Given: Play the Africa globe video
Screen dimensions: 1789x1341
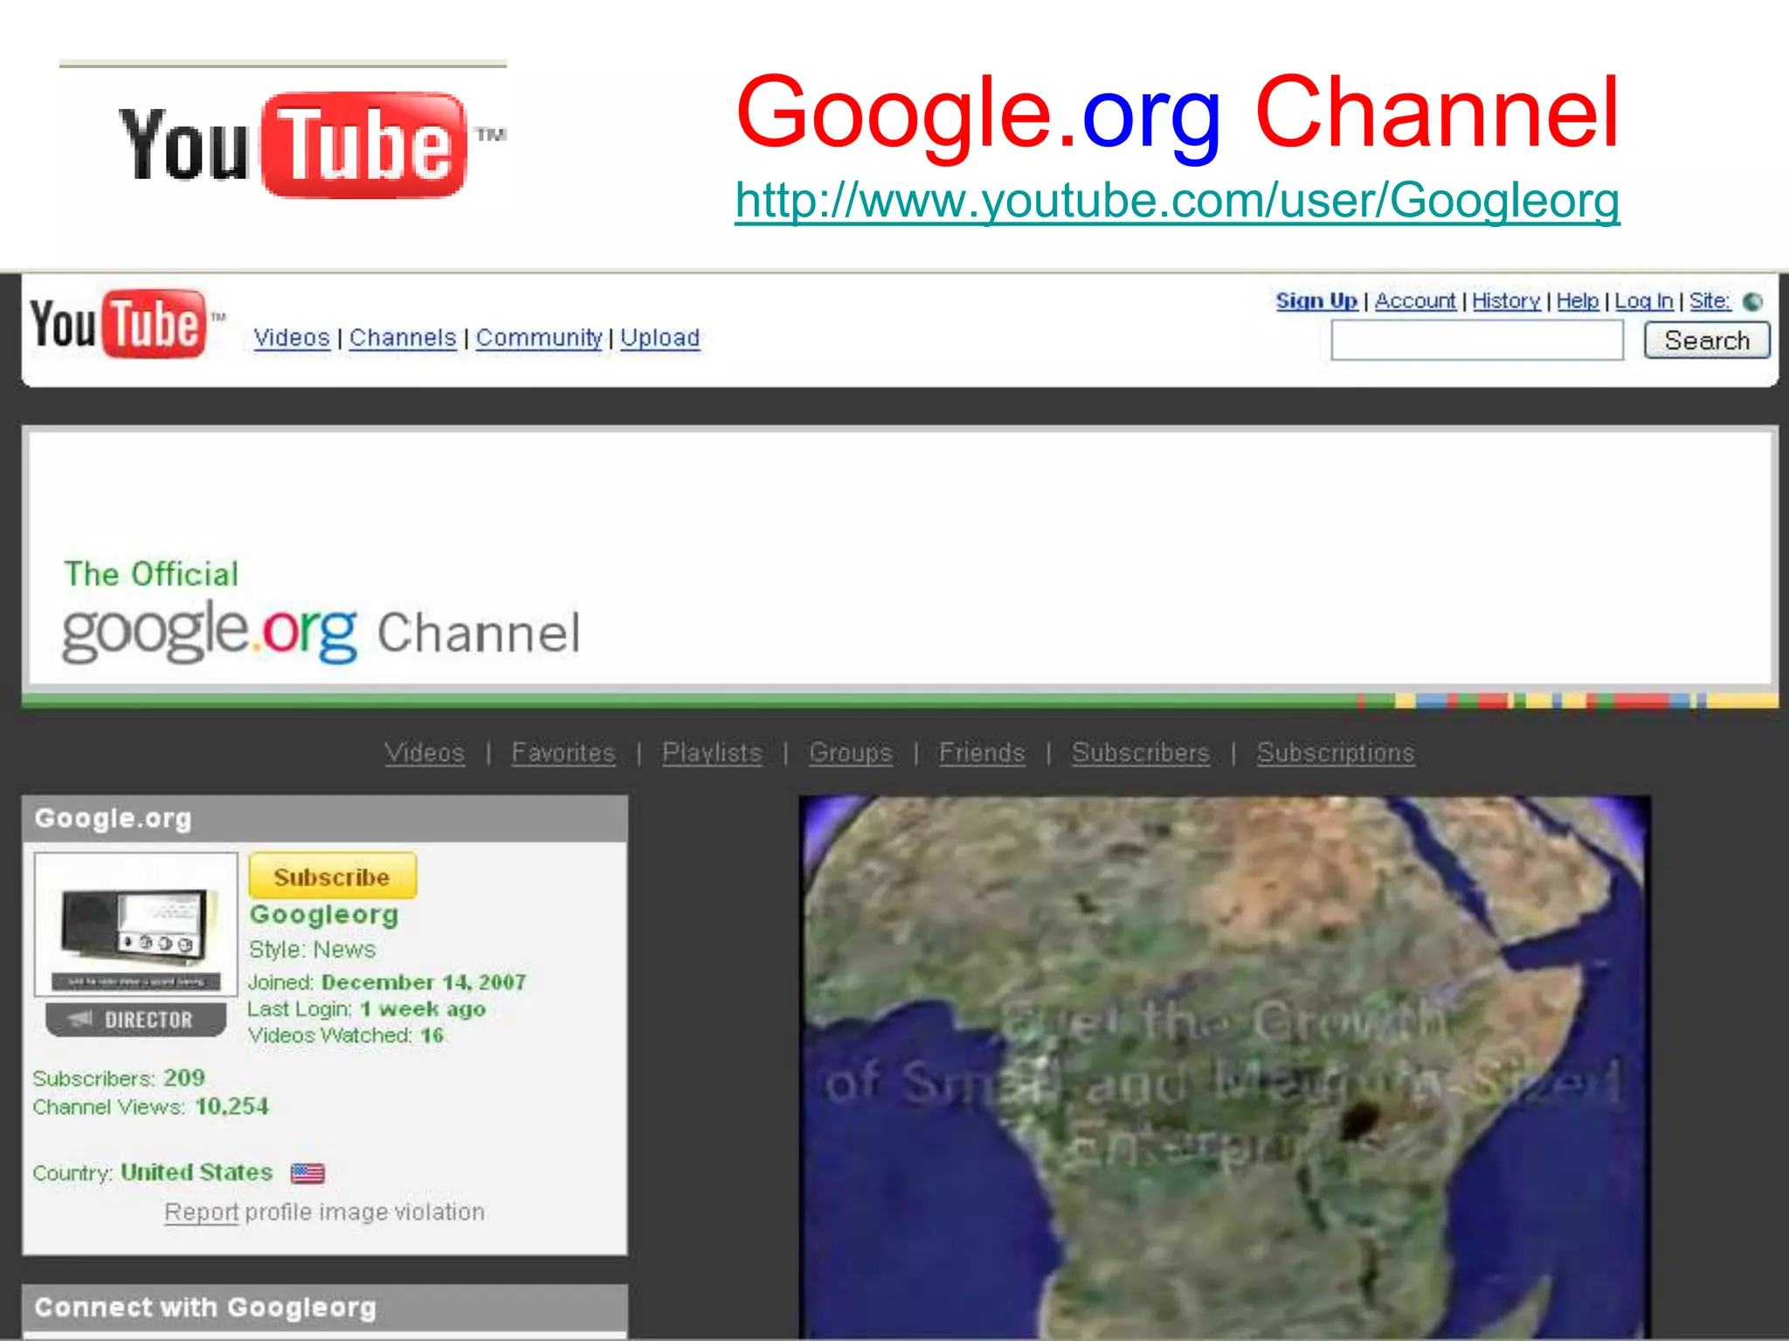Looking at the screenshot, I should click(x=1224, y=1067).
